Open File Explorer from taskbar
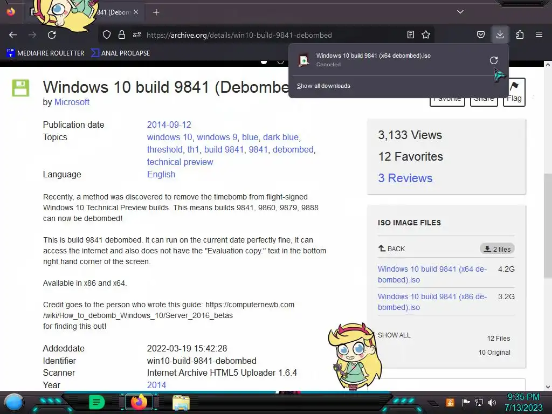This screenshot has width=552, height=414. coord(181,403)
